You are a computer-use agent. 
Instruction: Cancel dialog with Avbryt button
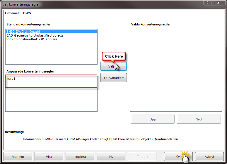(x=209, y=157)
